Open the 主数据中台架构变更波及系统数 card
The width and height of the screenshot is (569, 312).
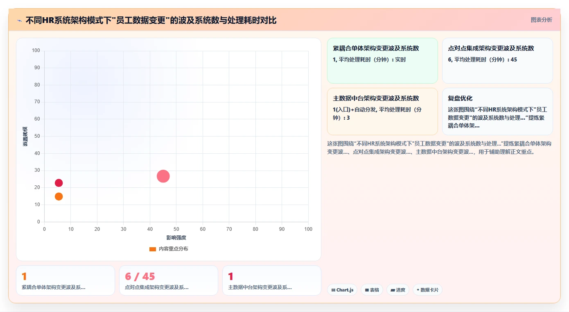(x=382, y=112)
